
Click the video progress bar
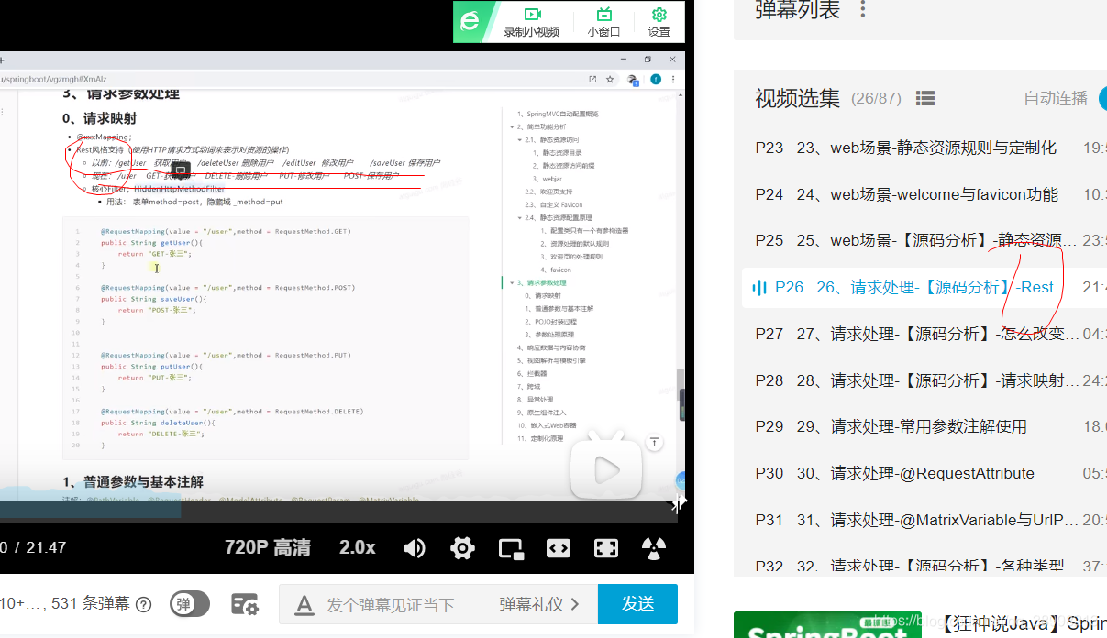[x=338, y=511]
